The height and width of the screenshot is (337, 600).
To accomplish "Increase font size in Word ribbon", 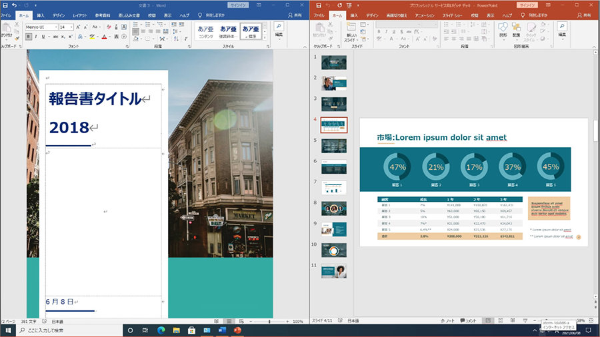I will tap(78, 27).
